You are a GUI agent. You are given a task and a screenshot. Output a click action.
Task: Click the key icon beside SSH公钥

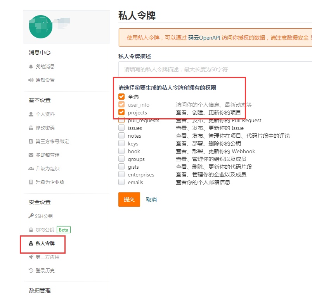tap(31, 216)
